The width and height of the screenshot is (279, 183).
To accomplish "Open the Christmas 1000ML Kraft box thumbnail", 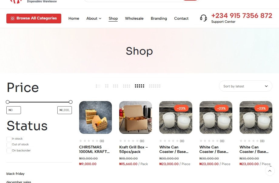I will coord(96,117).
